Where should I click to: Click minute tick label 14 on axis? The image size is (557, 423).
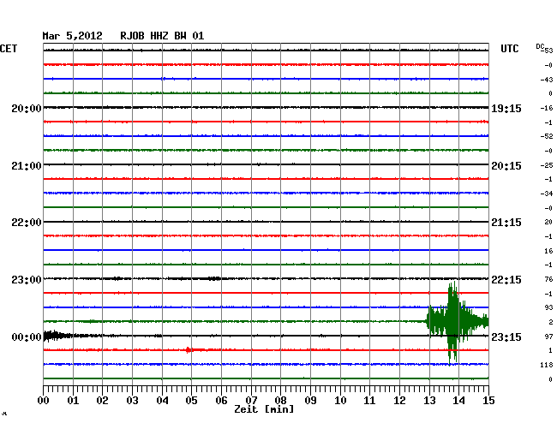tap(458, 401)
